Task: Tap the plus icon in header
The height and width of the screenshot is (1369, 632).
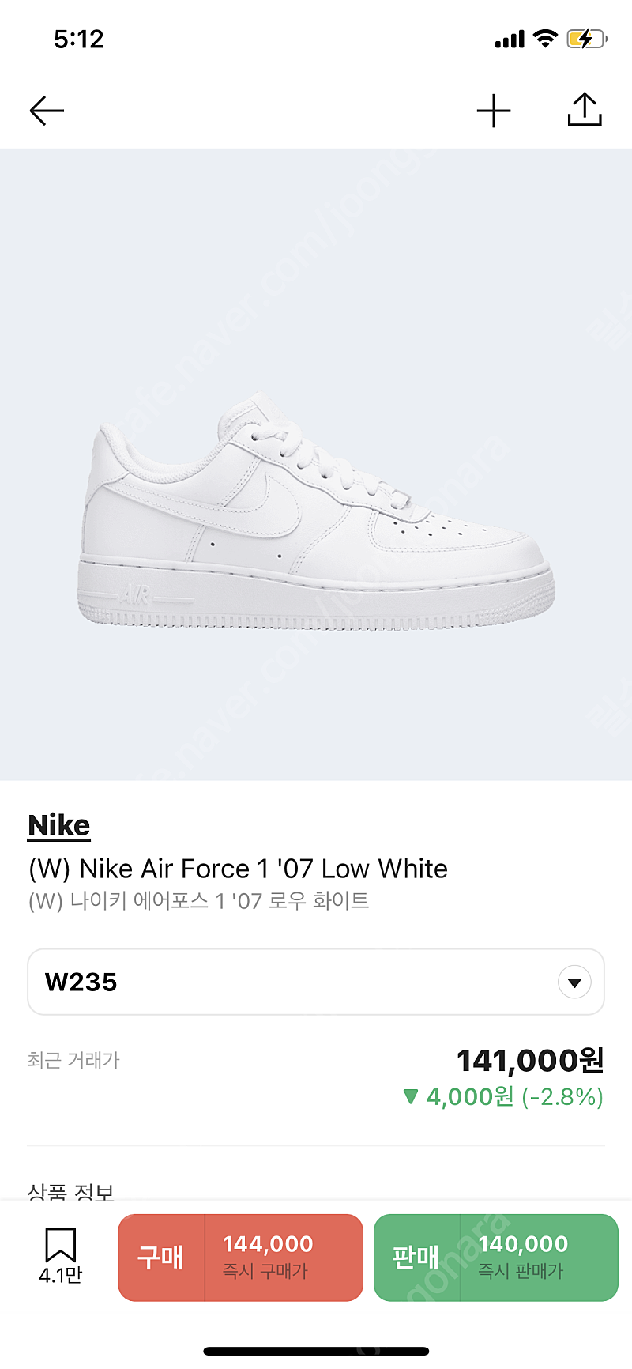Action: pyautogui.click(x=494, y=111)
